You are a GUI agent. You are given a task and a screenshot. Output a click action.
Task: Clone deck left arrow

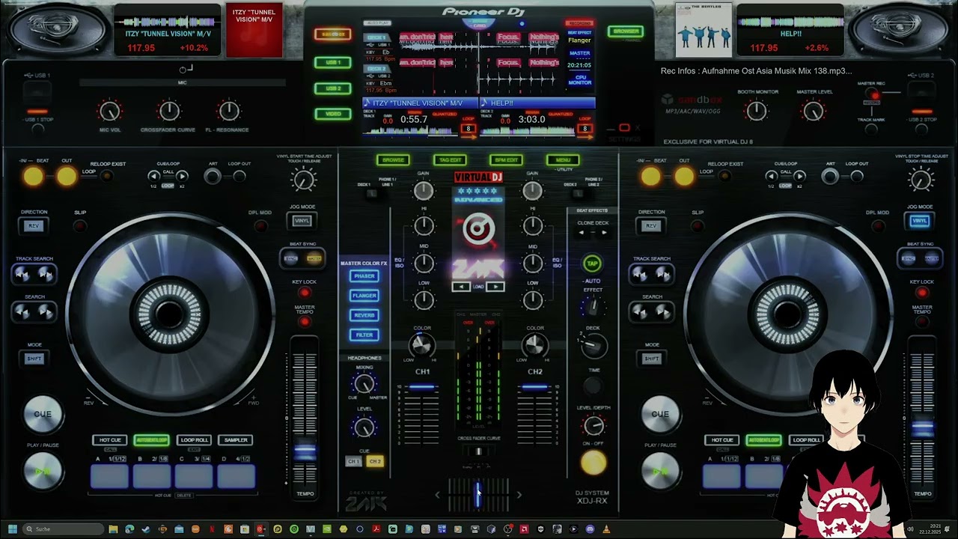pos(582,232)
